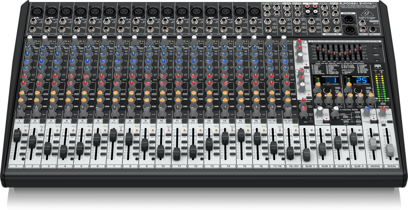Toggle the channel 1 MUTE button

point(27,121)
